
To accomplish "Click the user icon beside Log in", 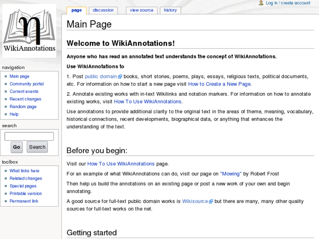I will [x=261, y=3].
